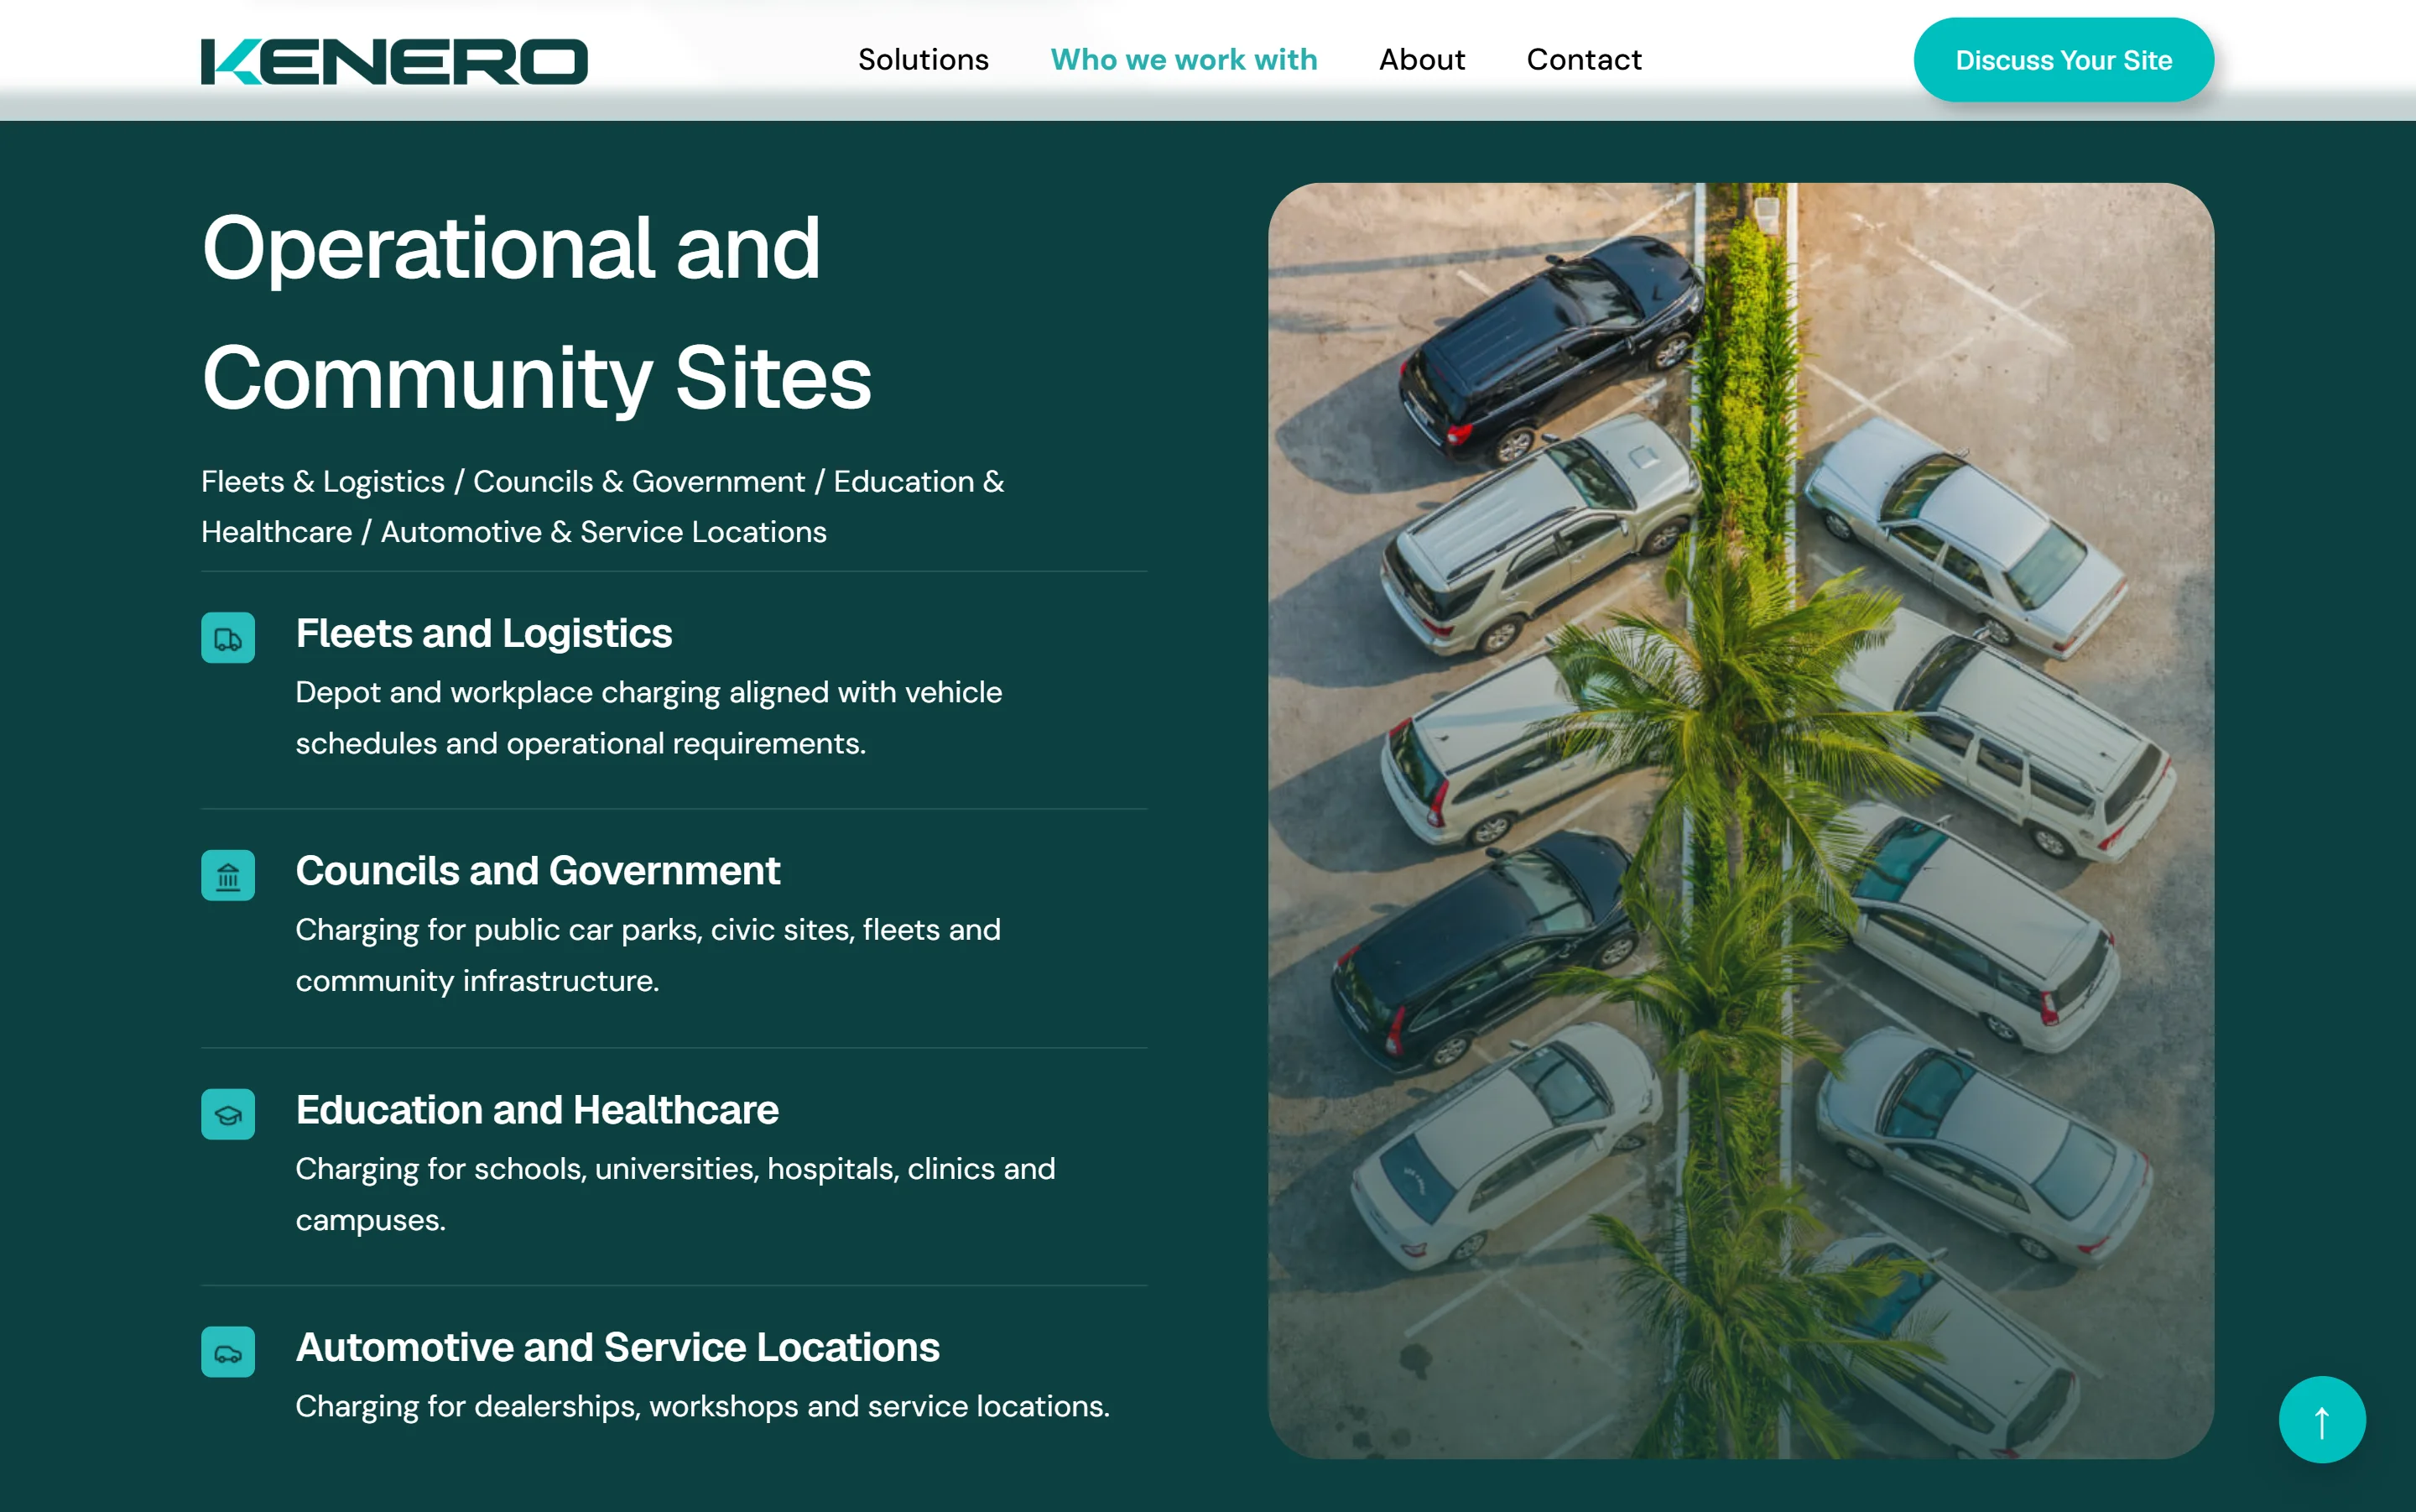Viewport: 2416px width, 1512px height.
Task: Click the 'Charging for schools, universities' description
Action: pyautogui.click(x=675, y=1194)
